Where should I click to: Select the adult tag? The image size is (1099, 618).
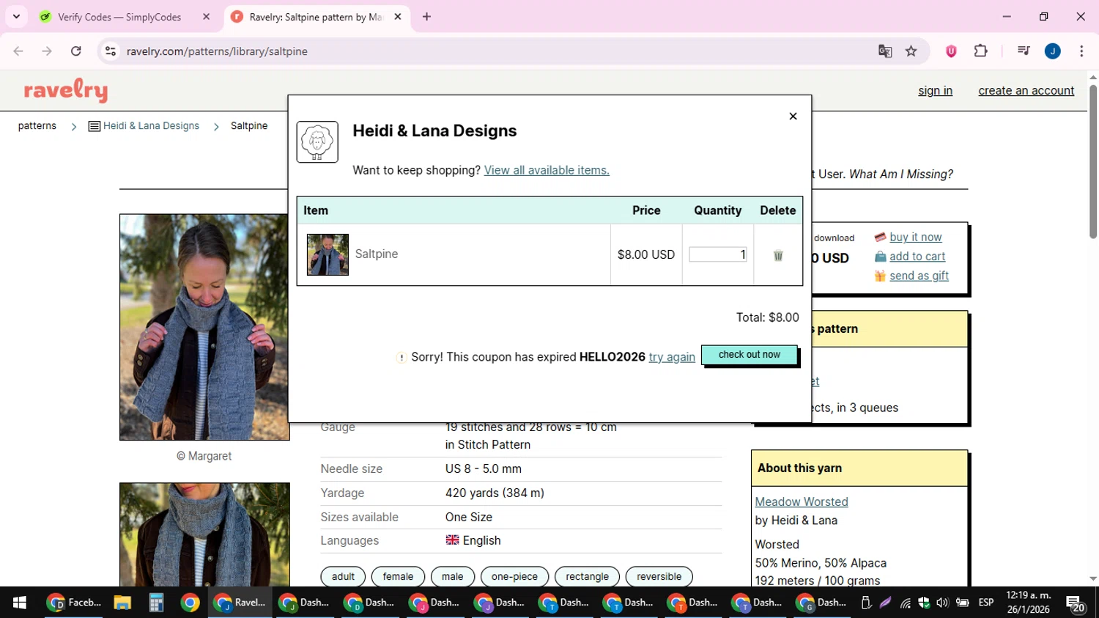(343, 577)
